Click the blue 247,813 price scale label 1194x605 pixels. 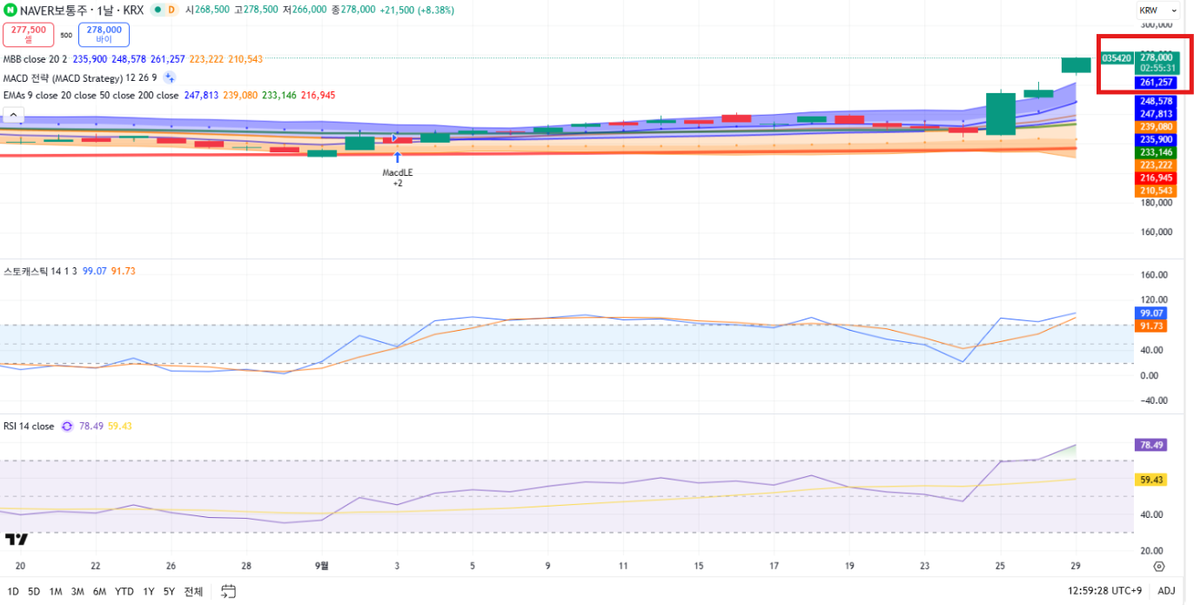point(1157,114)
